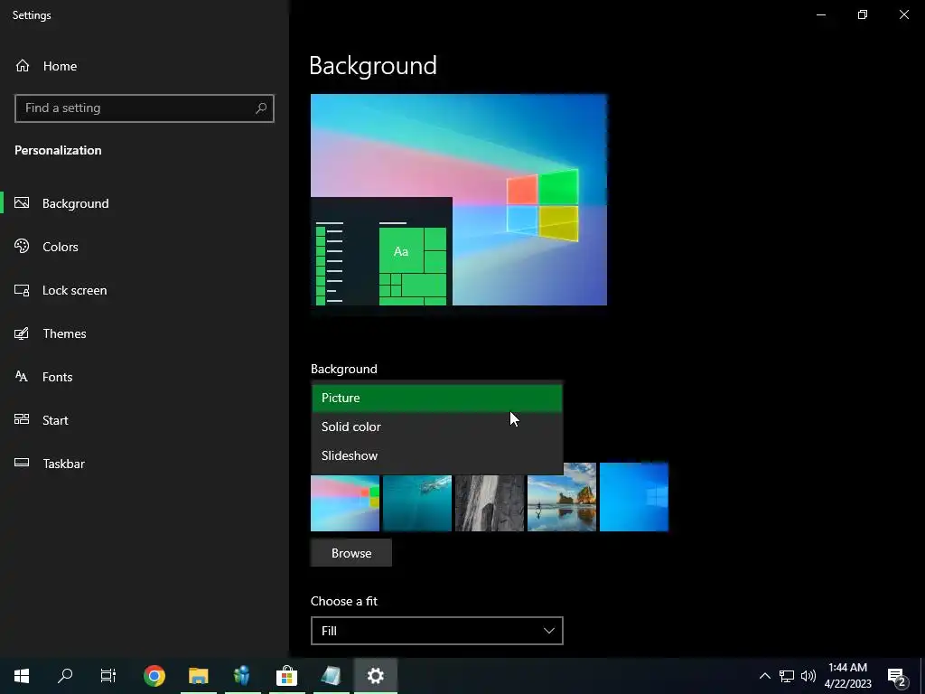Image resolution: width=925 pixels, height=694 pixels.
Task: Close the Settings window
Action: pyautogui.click(x=903, y=14)
